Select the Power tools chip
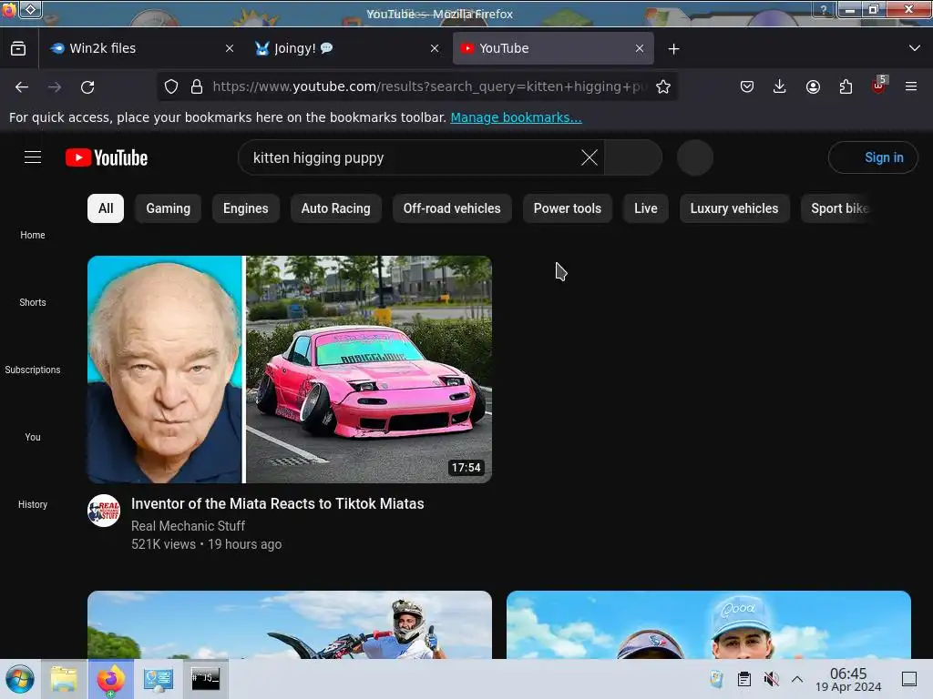The image size is (933, 699). (x=567, y=208)
